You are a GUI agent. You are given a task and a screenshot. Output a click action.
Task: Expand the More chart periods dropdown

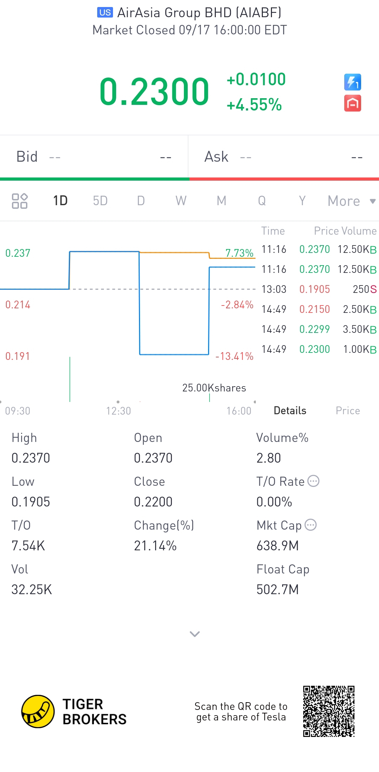point(351,201)
